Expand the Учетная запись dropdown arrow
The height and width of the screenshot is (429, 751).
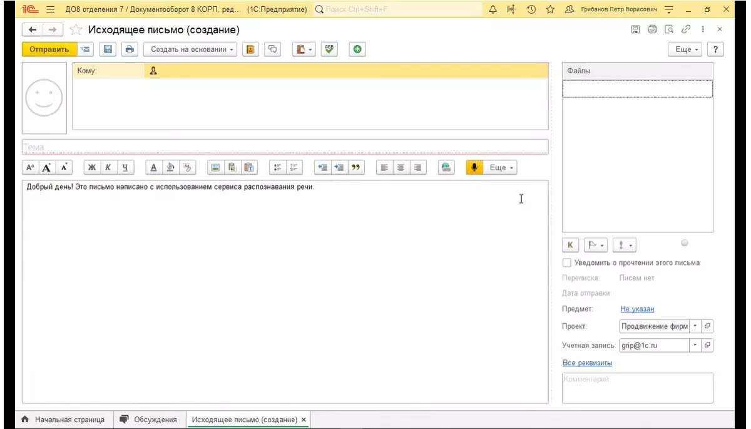[x=695, y=345]
